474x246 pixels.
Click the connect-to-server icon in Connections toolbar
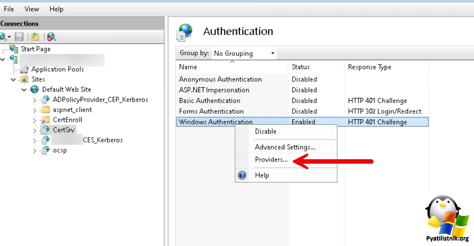[x=4, y=37]
